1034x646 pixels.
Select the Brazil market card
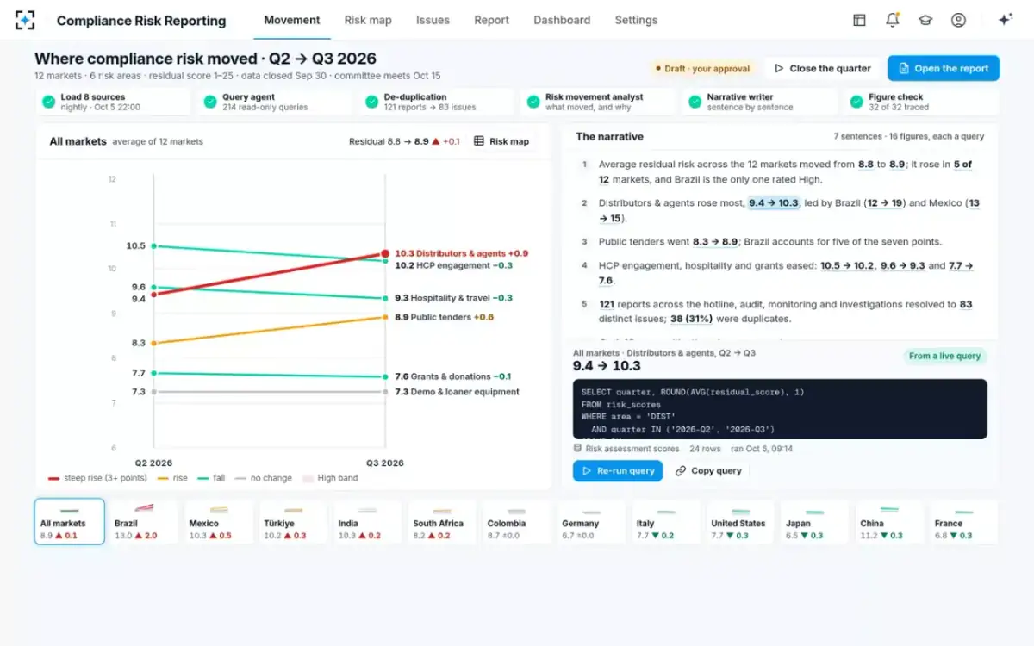[144, 522]
